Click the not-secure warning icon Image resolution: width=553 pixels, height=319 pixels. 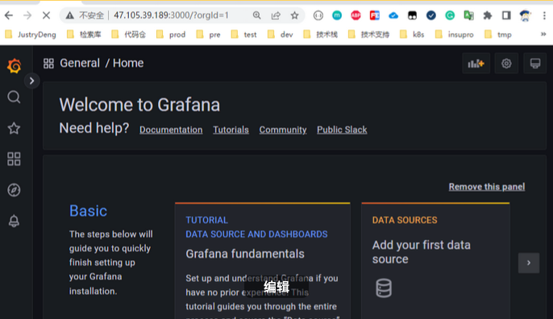pos(70,15)
